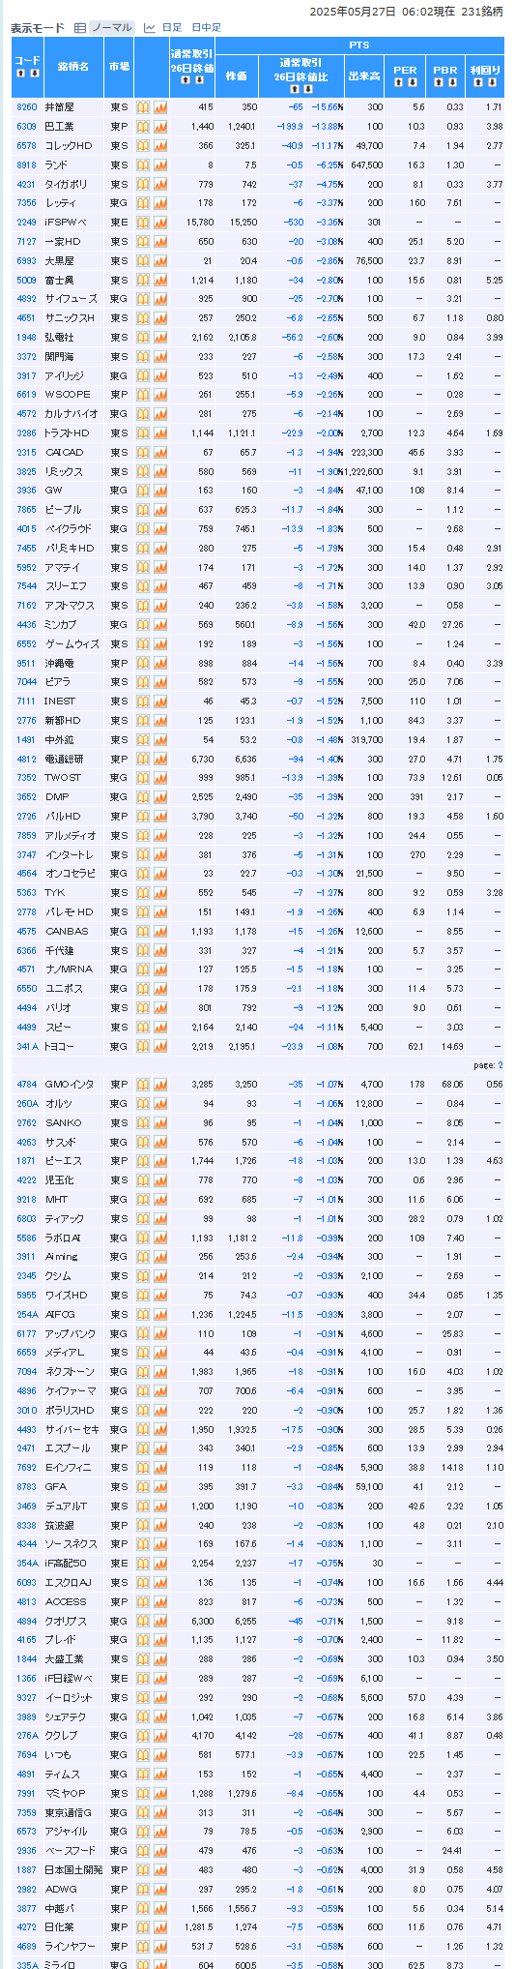Open the chart icon in the CANBAS row
The height and width of the screenshot is (1969, 515).
pos(160,931)
